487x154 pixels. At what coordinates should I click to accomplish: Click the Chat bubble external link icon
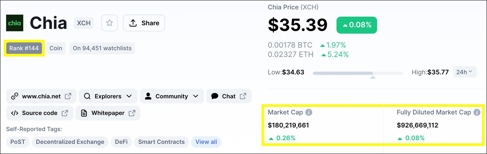pos(243,96)
